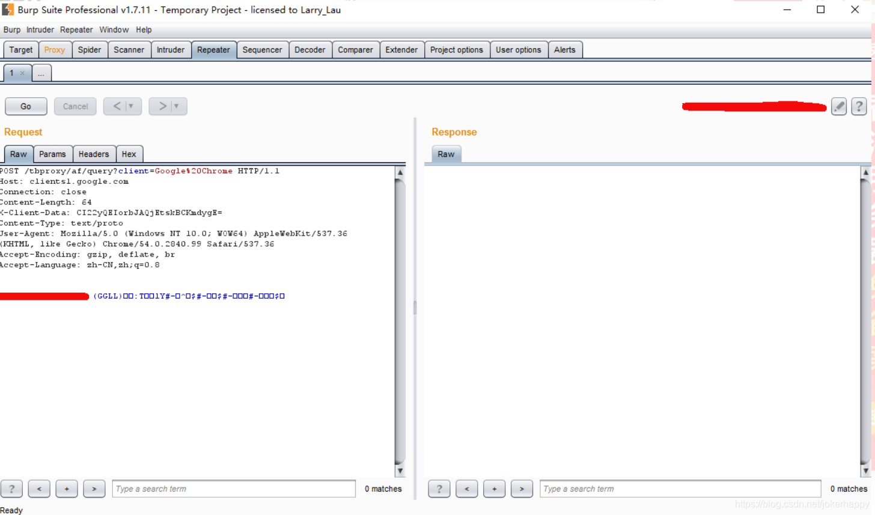This screenshot has height=515, width=875.
Task: Open the history forward dropdown arrow
Action: [177, 106]
